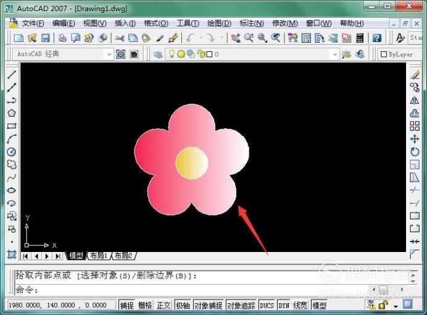Select the Polyline tool

click(x=12, y=100)
